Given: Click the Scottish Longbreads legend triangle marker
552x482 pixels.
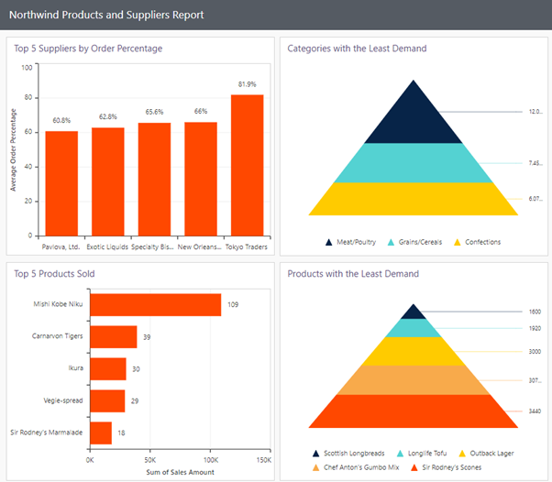Looking at the screenshot, I should 316,453.
